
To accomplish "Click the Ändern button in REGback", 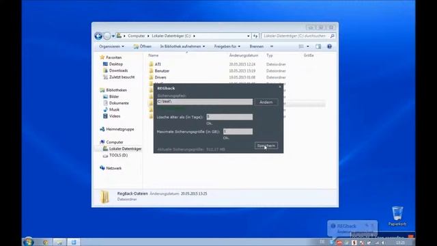I will coord(266,102).
